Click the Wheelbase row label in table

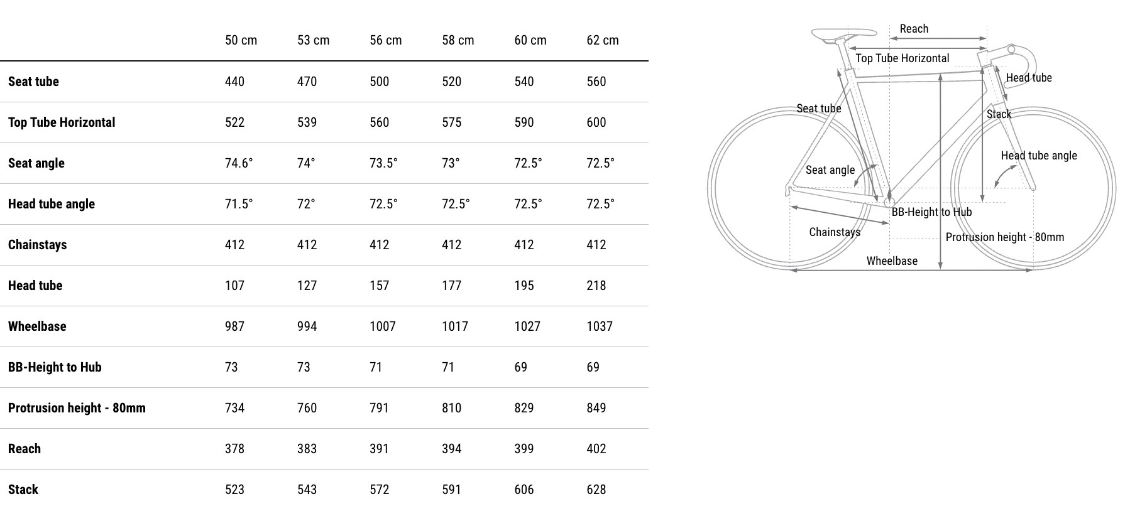tap(37, 326)
